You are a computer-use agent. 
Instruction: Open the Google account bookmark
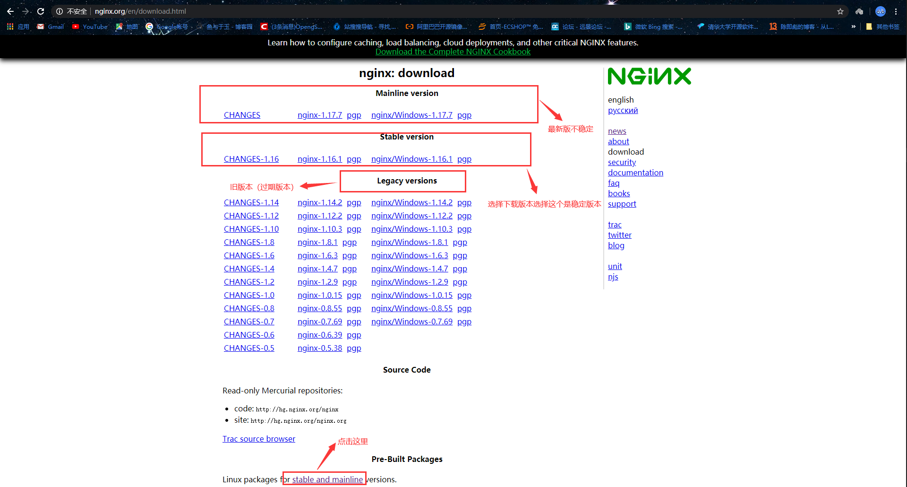(x=167, y=26)
